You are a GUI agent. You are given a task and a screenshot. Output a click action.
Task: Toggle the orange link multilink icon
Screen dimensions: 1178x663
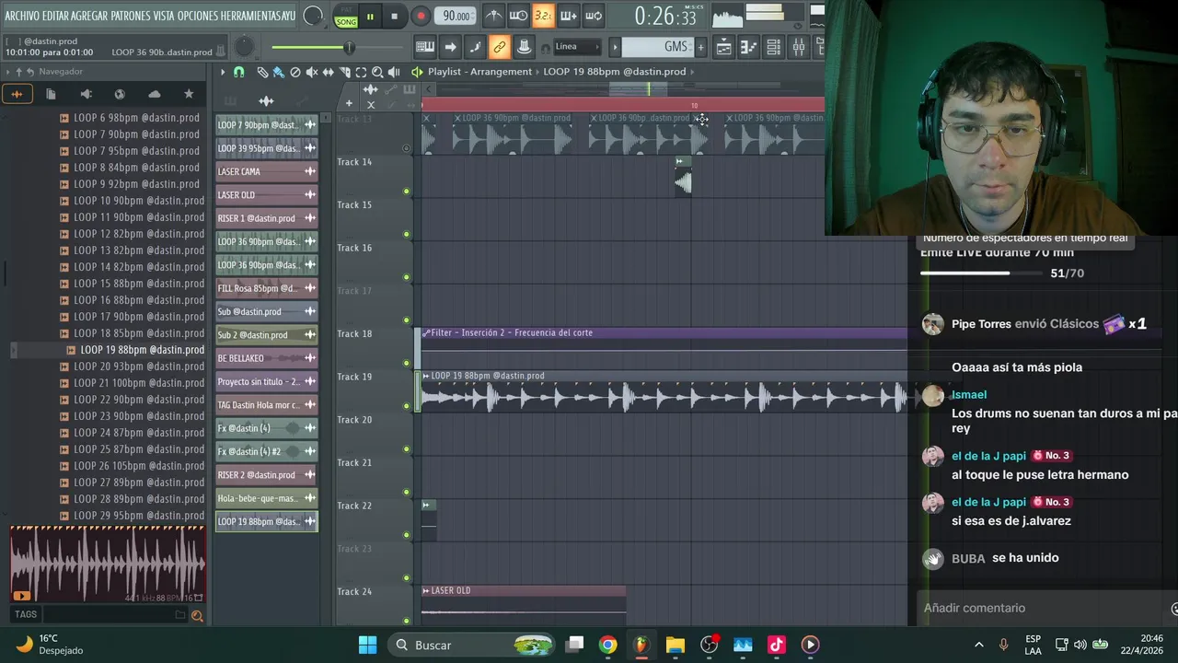click(499, 47)
